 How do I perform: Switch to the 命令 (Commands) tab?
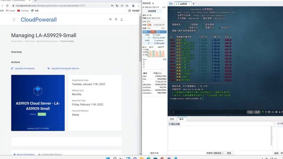click(x=181, y=119)
